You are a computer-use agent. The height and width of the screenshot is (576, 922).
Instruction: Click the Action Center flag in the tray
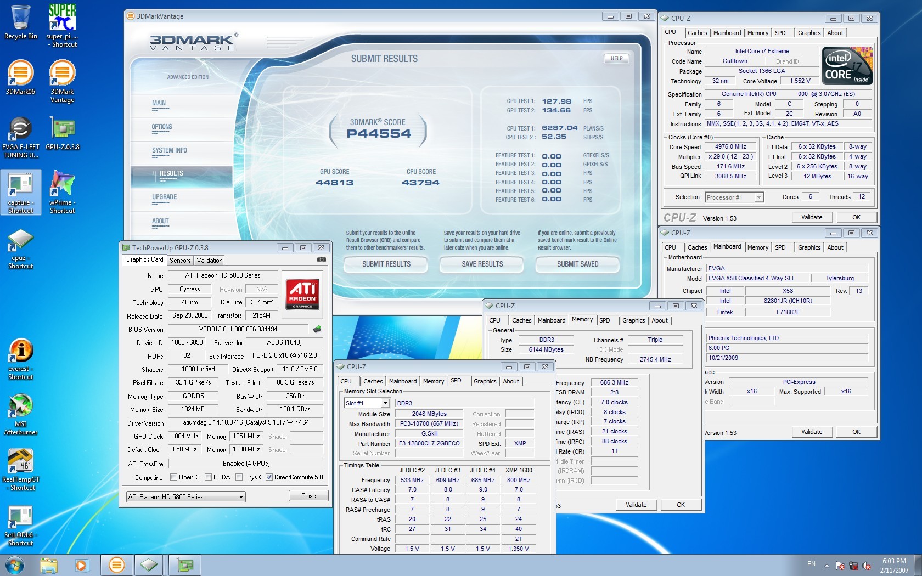[x=840, y=566]
